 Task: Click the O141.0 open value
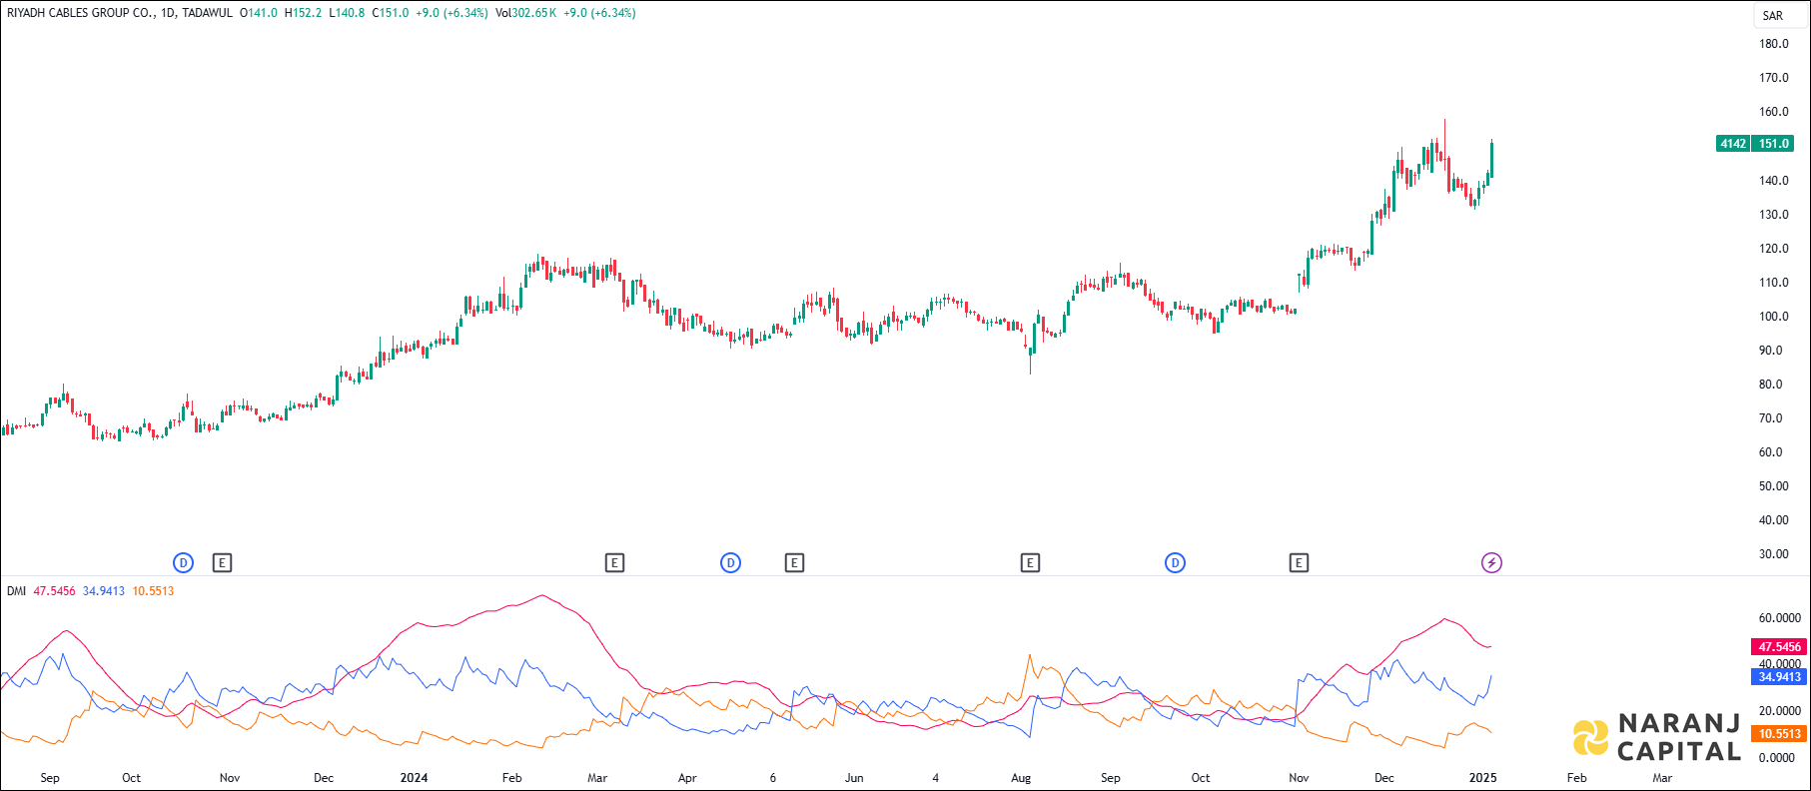[259, 13]
